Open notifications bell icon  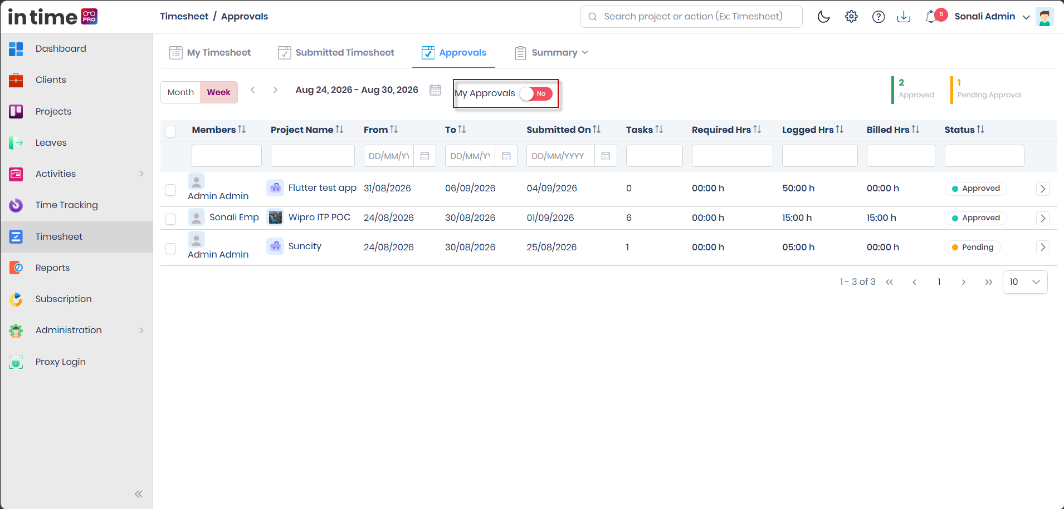(931, 17)
